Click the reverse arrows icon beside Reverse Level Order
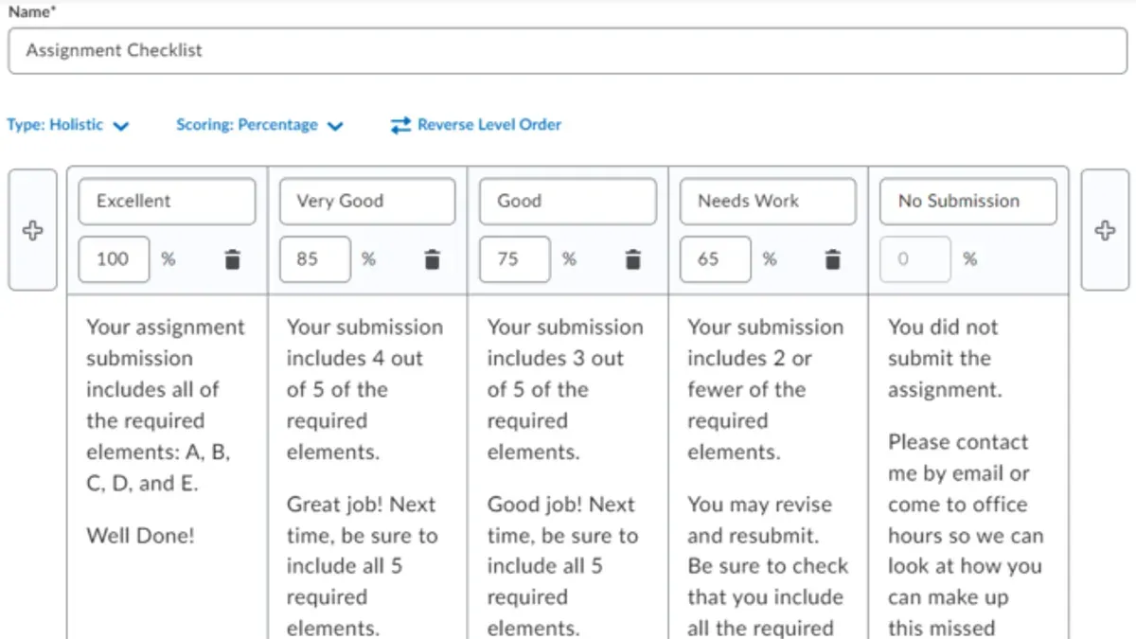This screenshot has width=1136, height=639. click(401, 125)
